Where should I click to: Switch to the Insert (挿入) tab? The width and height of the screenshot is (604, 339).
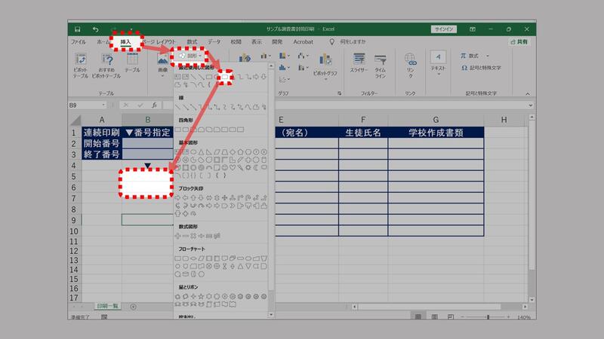125,42
